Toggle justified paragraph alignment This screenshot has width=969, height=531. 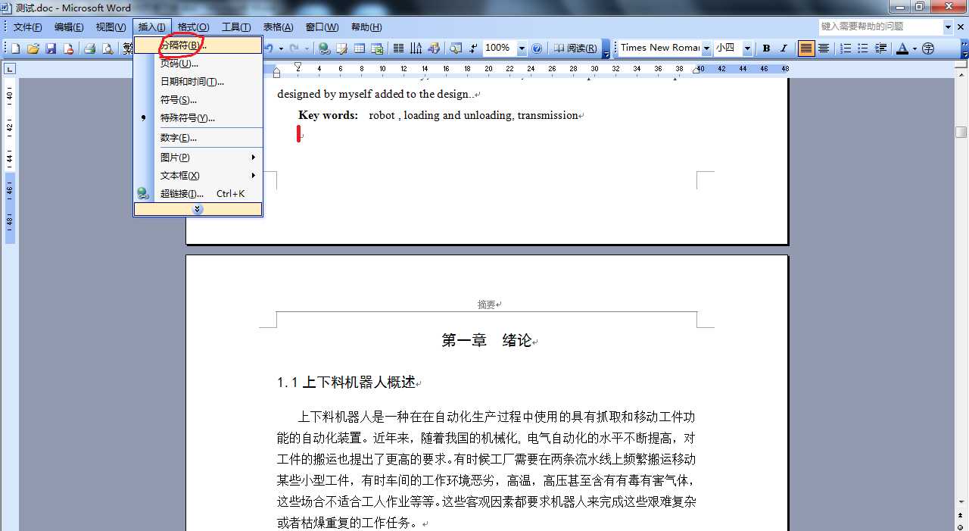click(806, 48)
